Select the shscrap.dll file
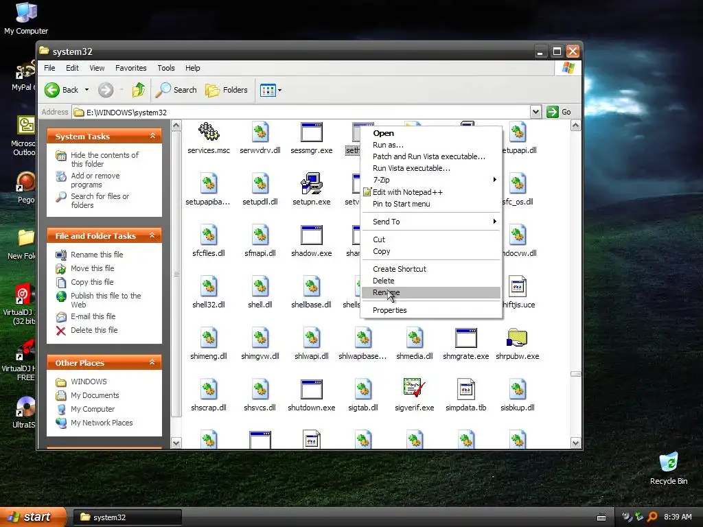Screen dimensions: 703x527 pyautogui.click(x=209, y=396)
